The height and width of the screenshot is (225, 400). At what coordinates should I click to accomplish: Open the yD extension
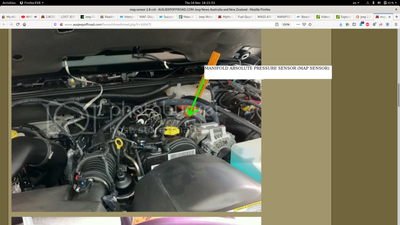(x=381, y=25)
